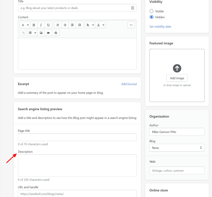212x197 pixels.
Task: Click the Add Excerpt link
Action: point(129,84)
